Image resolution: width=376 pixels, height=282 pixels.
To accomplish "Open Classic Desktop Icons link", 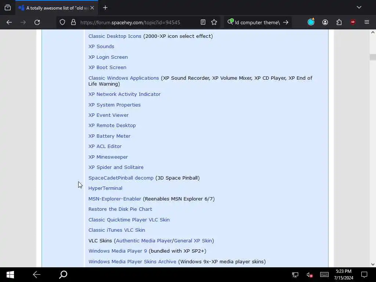I will point(115,36).
